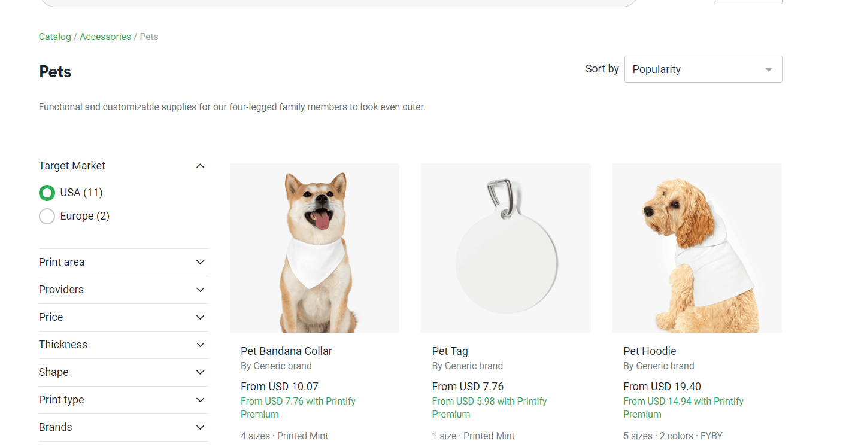Select the Europe target market option
Screen dimensions: 846x447
point(47,216)
